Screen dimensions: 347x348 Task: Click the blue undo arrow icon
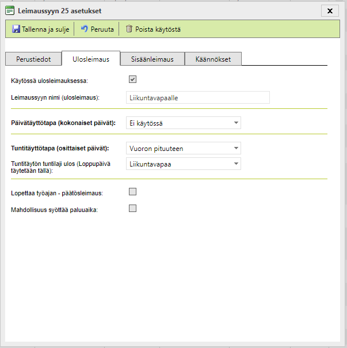point(84,29)
